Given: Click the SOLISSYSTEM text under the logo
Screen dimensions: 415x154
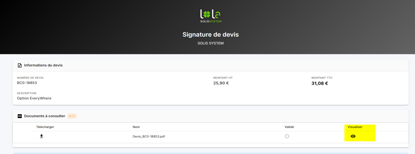Looking at the screenshot, I should click(x=211, y=21).
